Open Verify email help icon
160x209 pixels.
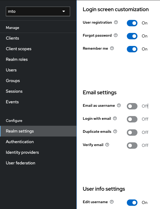107,145
